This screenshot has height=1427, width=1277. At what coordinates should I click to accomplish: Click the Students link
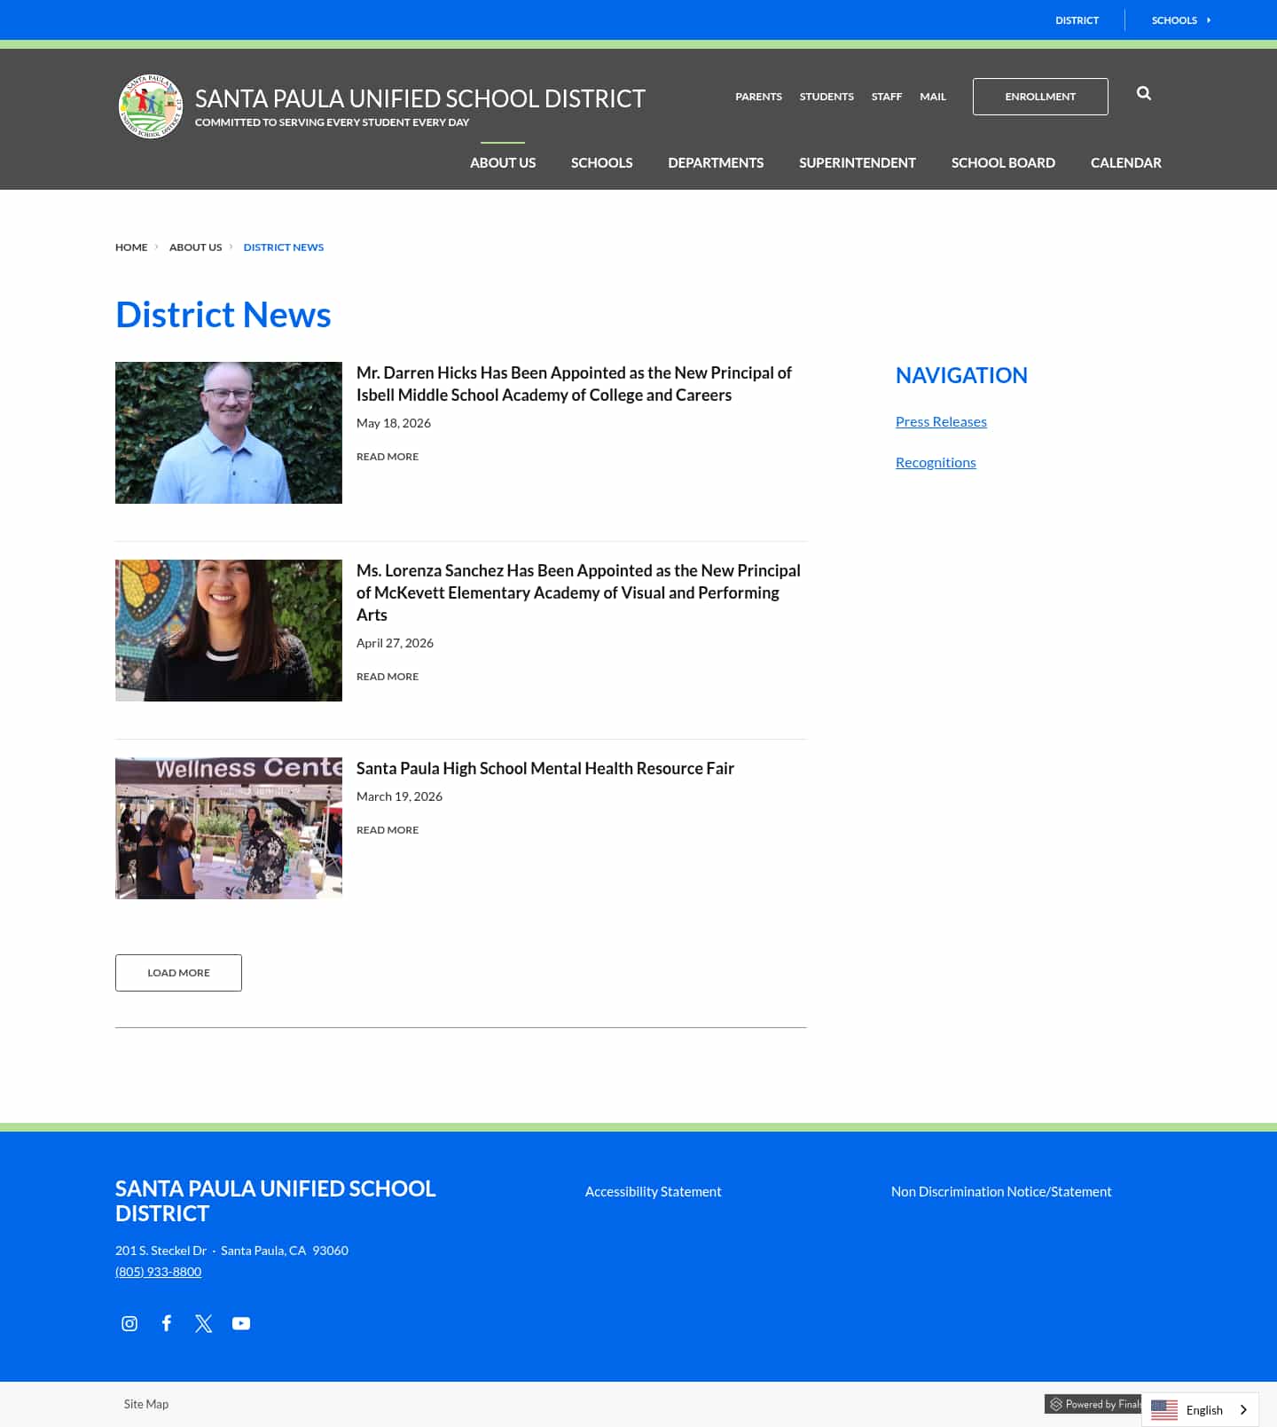coord(827,97)
